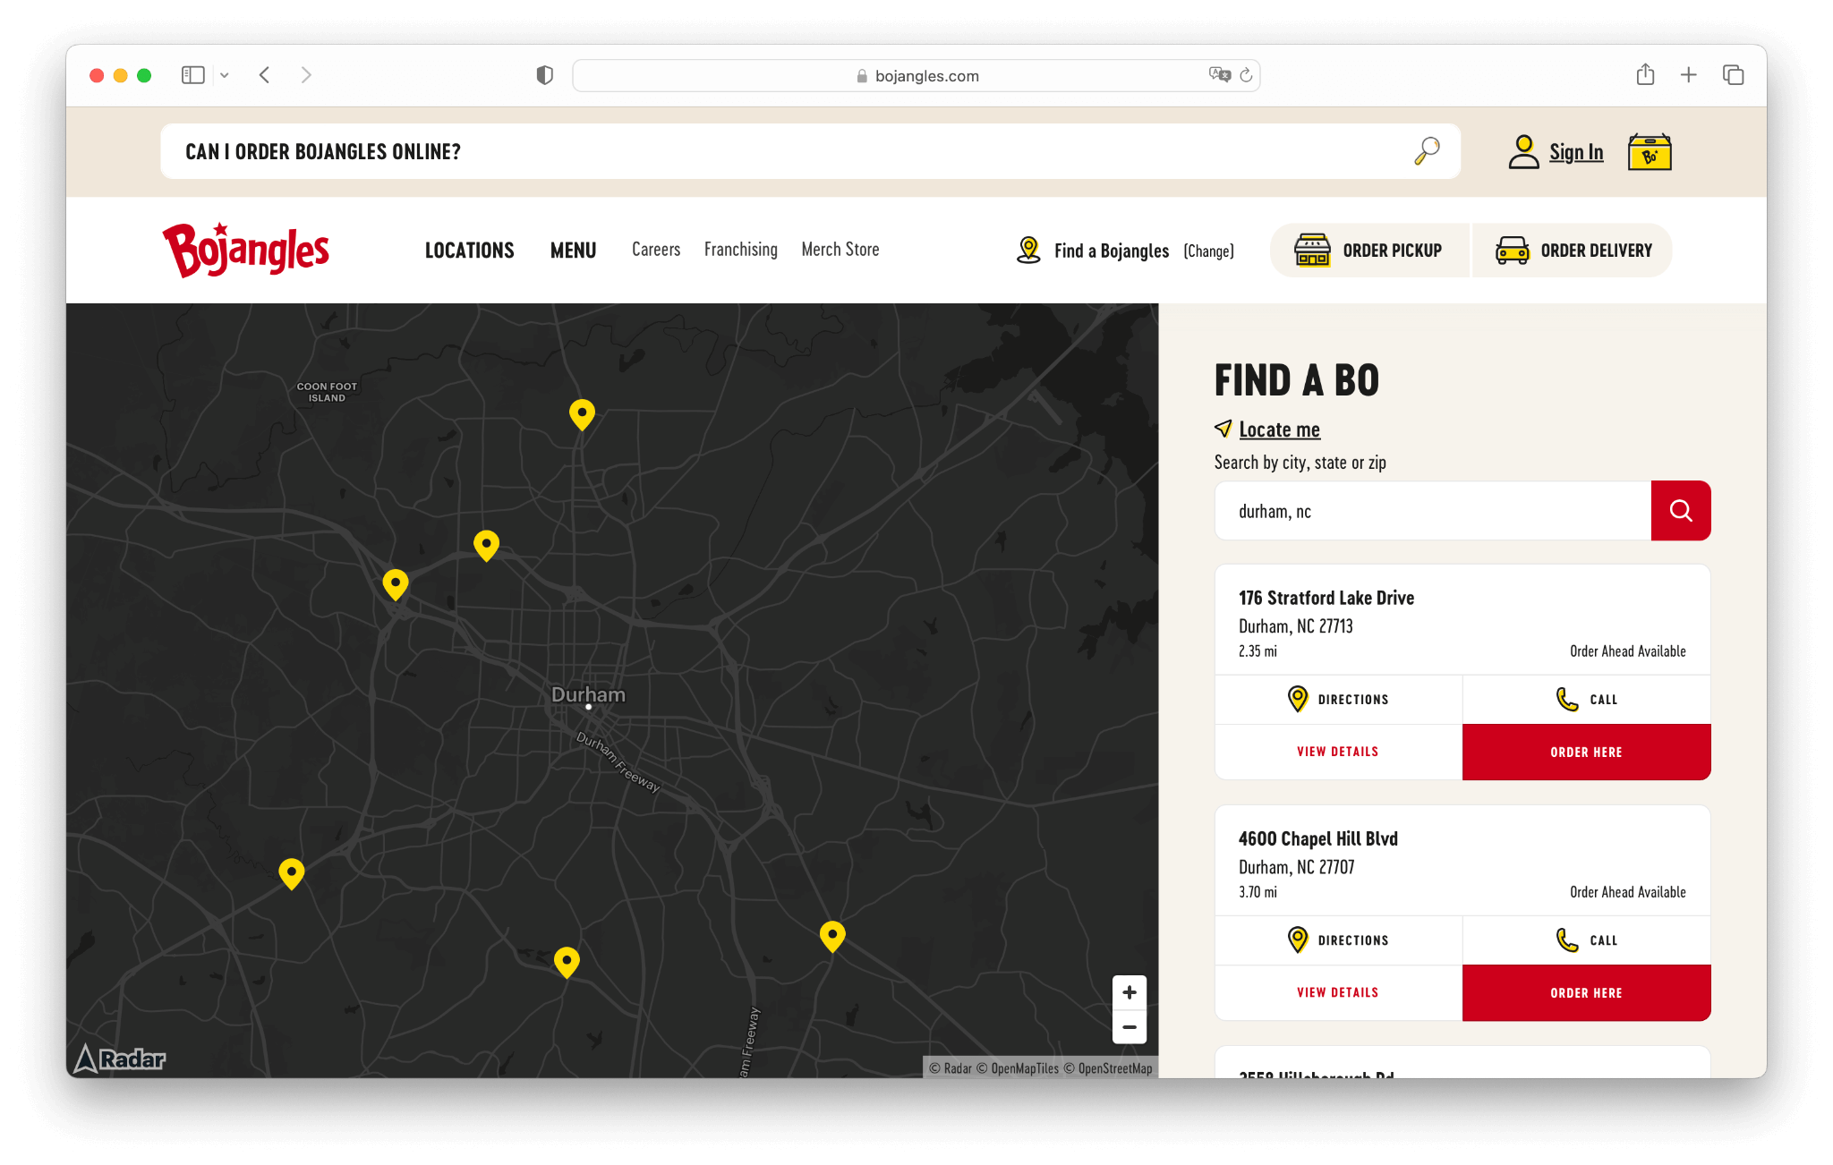Screen dimensions: 1833x1165
Task: Zoom out on the map
Action: [1129, 1027]
